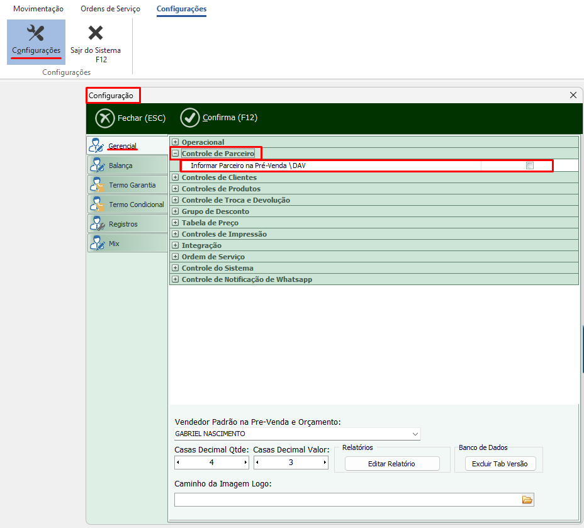This screenshot has height=528, width=584.
Task: Browse for logo image via folder icon
Action: click(527, 500)
